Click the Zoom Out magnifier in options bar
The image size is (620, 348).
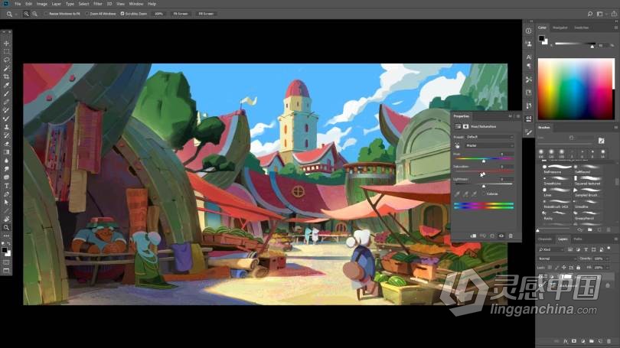tap(34, 14)
